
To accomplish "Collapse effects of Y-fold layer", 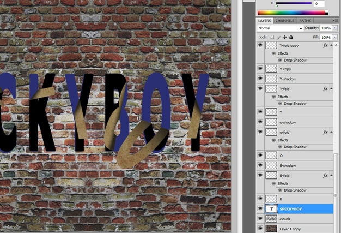I will pyautogui.click(x=331, y=88).
